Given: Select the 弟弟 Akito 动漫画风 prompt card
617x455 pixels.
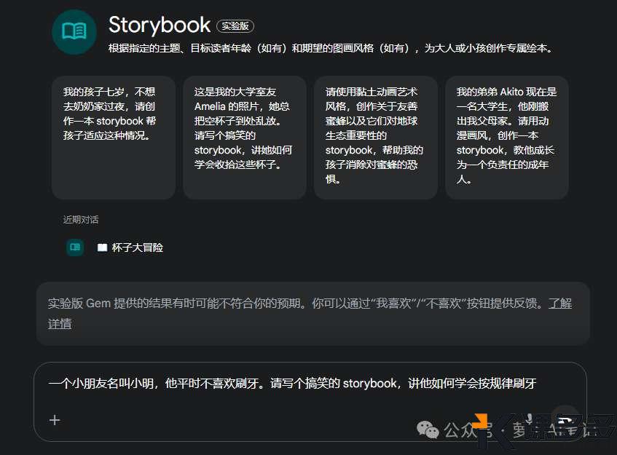Looking at the screenshot, I should coord(506,137).
